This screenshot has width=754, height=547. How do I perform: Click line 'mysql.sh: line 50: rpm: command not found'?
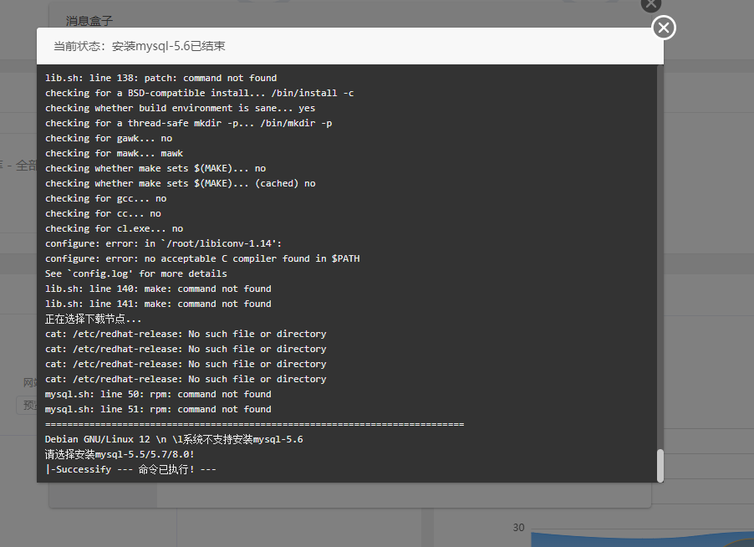[158, 394]
